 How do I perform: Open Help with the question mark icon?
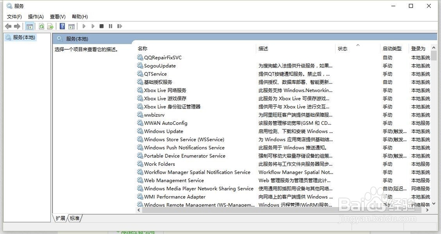click(63, 26)
